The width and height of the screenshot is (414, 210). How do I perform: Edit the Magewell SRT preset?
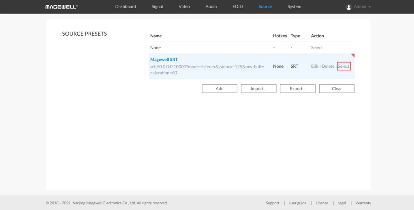coord(314,66)
